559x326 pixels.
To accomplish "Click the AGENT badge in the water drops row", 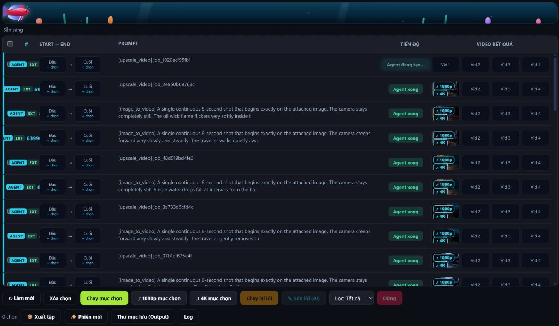I will tap(15, 187).
